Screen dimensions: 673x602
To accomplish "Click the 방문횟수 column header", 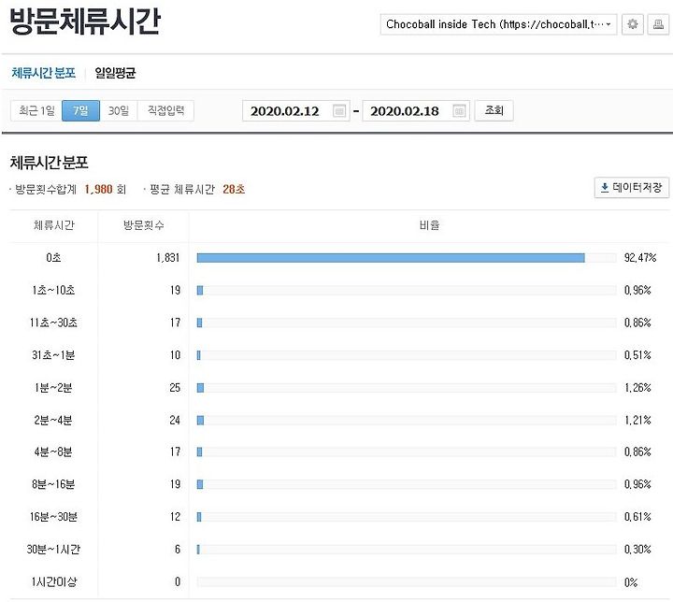I will [x=144, y=225].
